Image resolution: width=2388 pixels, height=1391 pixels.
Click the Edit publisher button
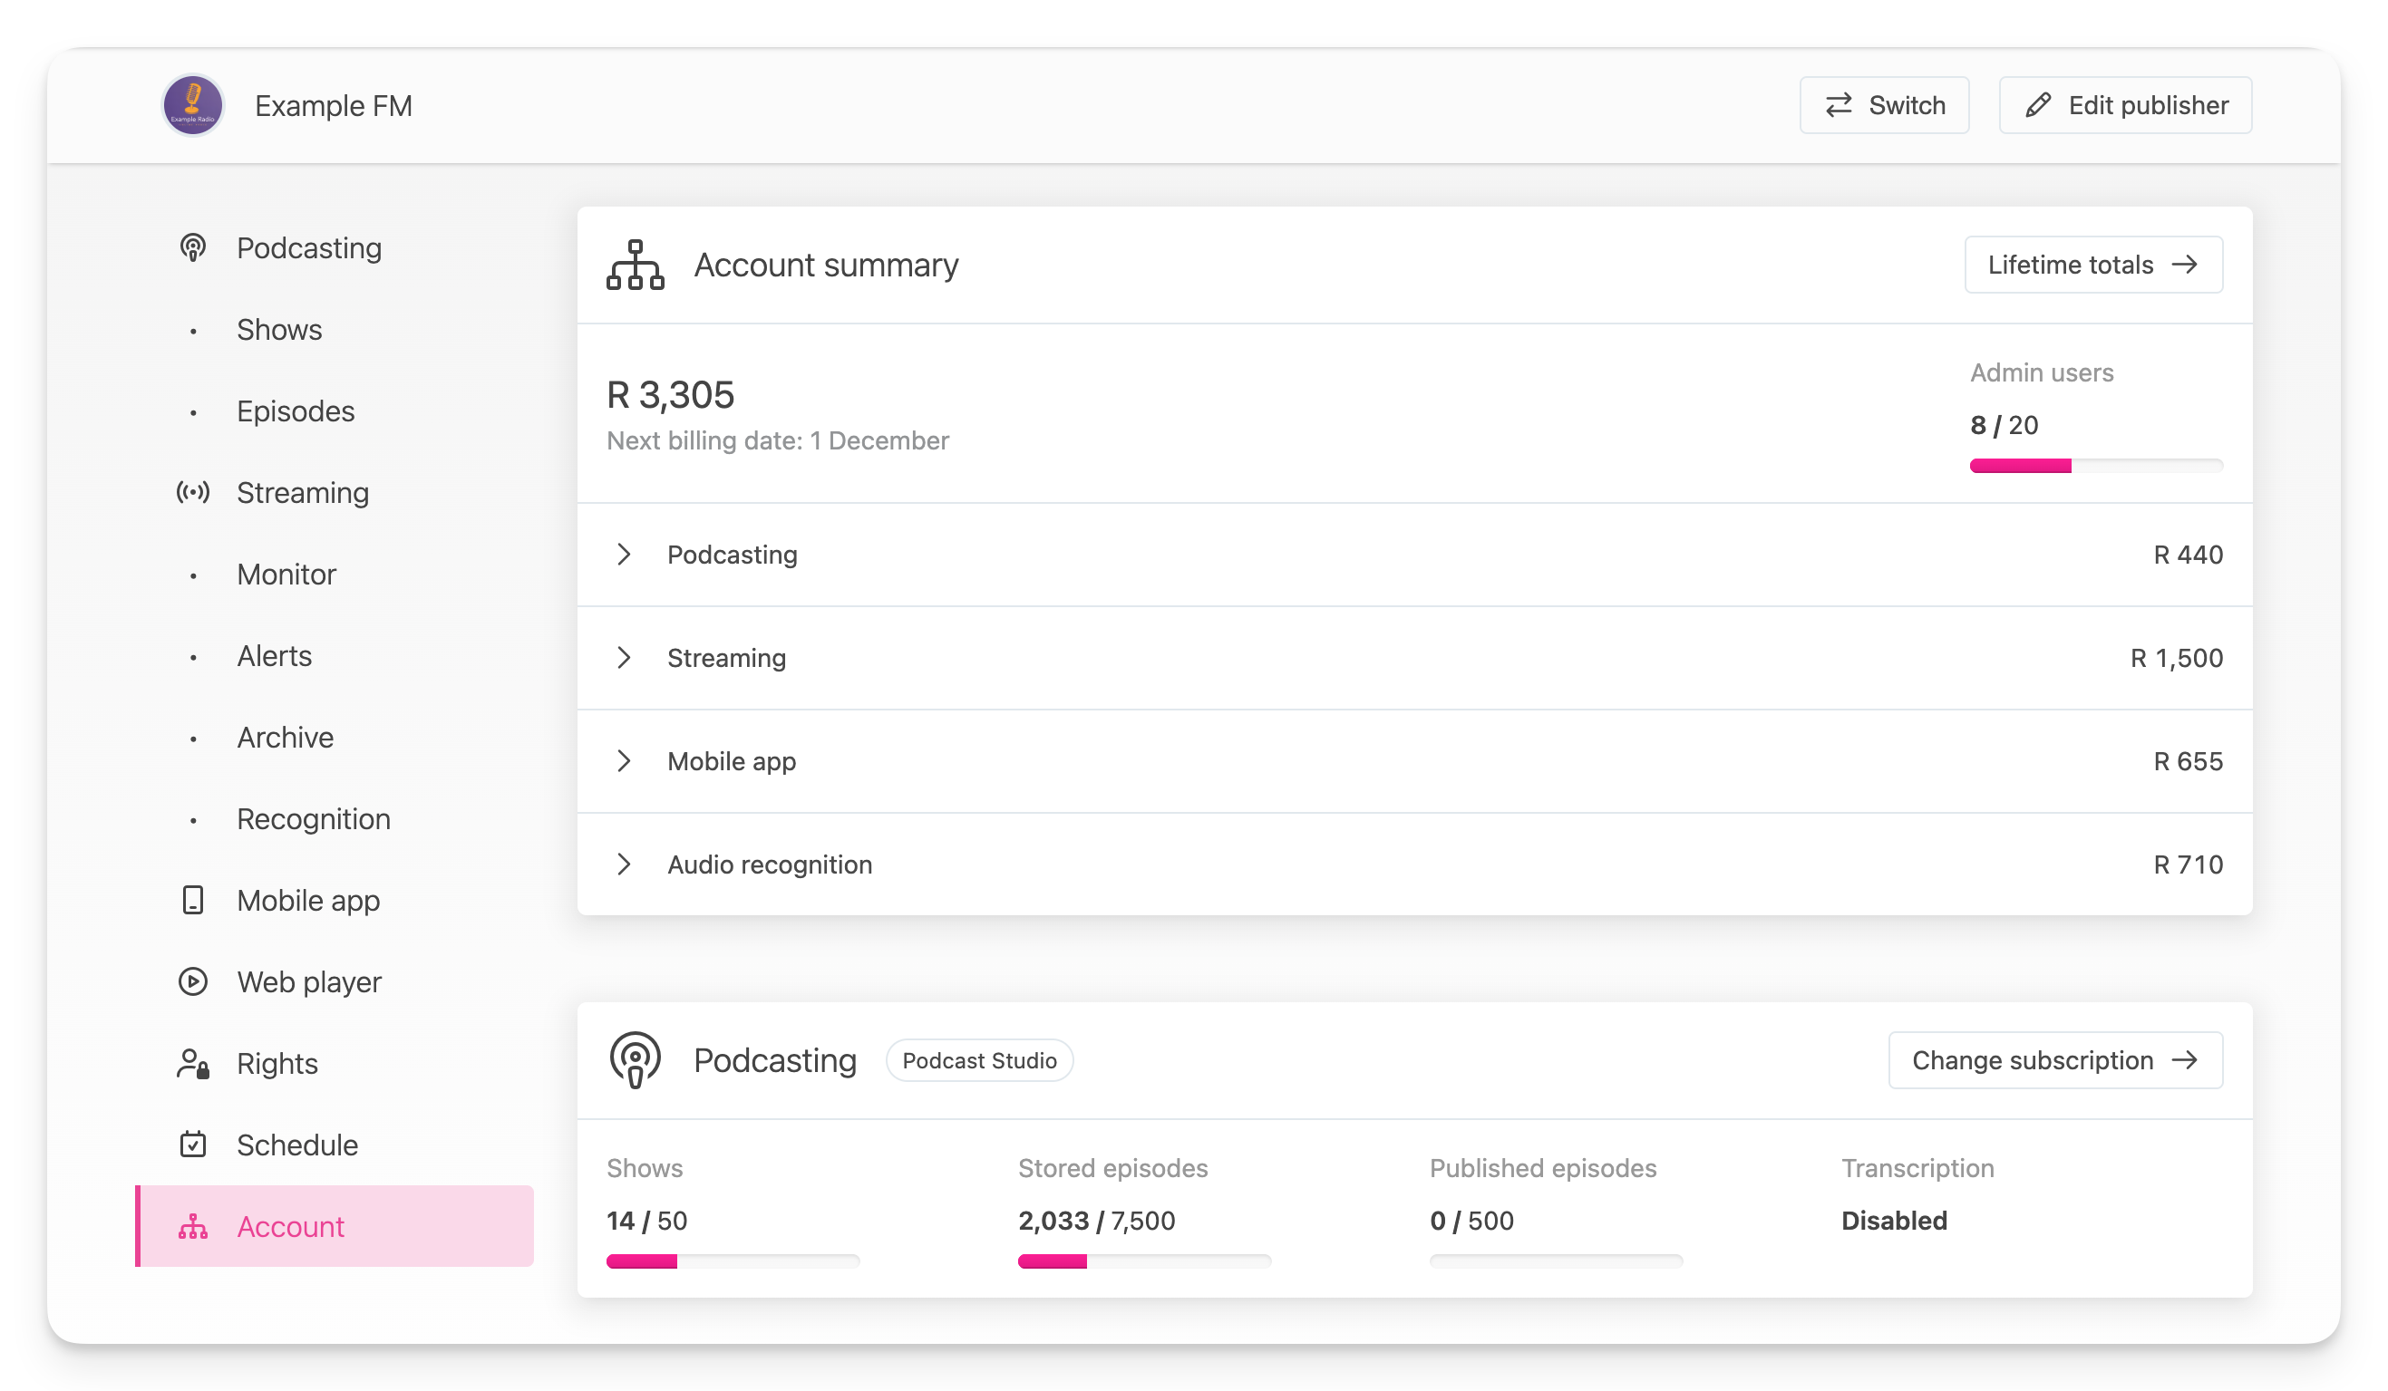coord(2124,105)
